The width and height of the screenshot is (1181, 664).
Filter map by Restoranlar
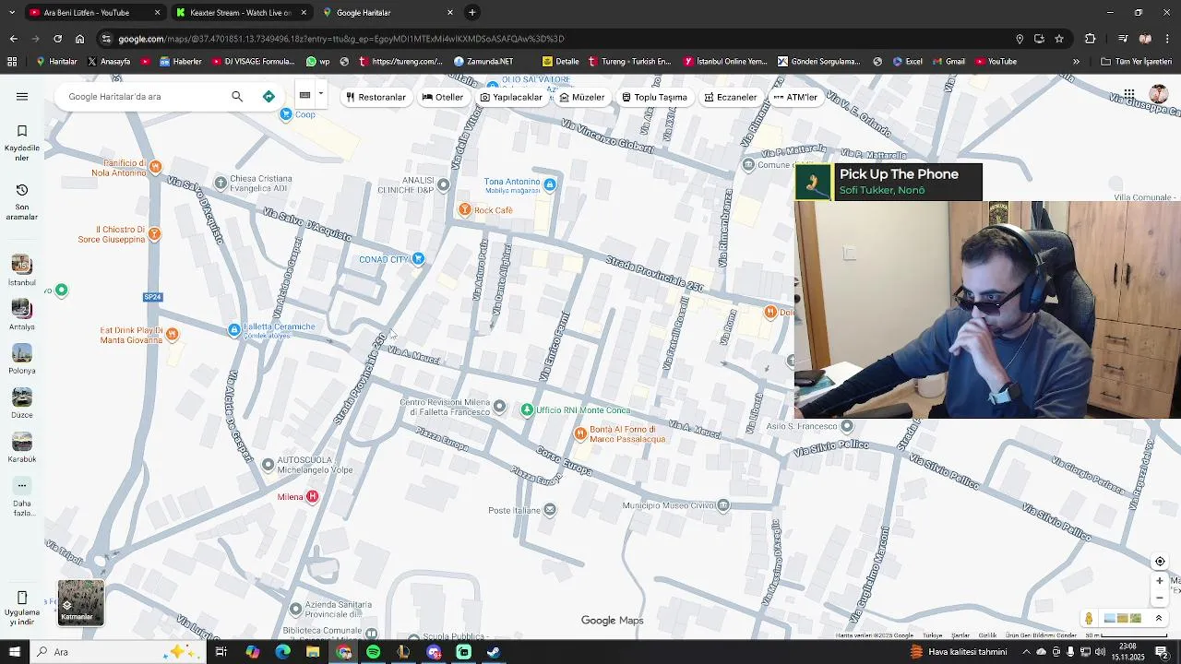[x=376, y=97]
